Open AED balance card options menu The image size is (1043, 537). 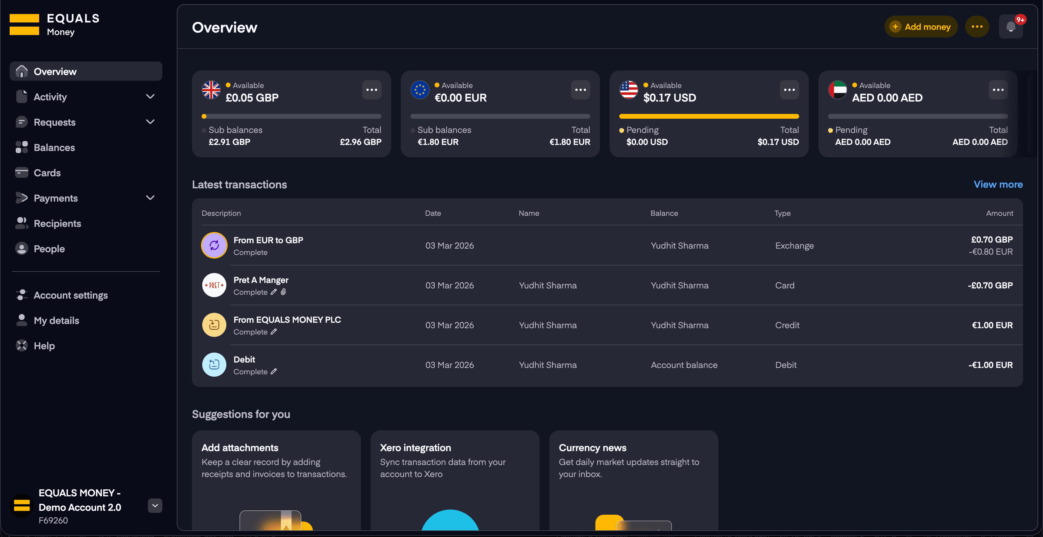[x=998, y=90]
